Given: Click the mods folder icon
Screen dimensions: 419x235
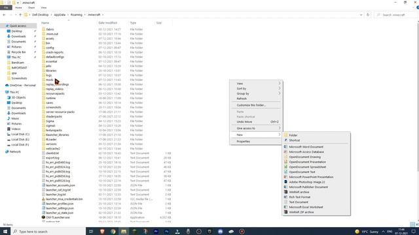Looking at the screenshot, I should click(x=44, y=80).
